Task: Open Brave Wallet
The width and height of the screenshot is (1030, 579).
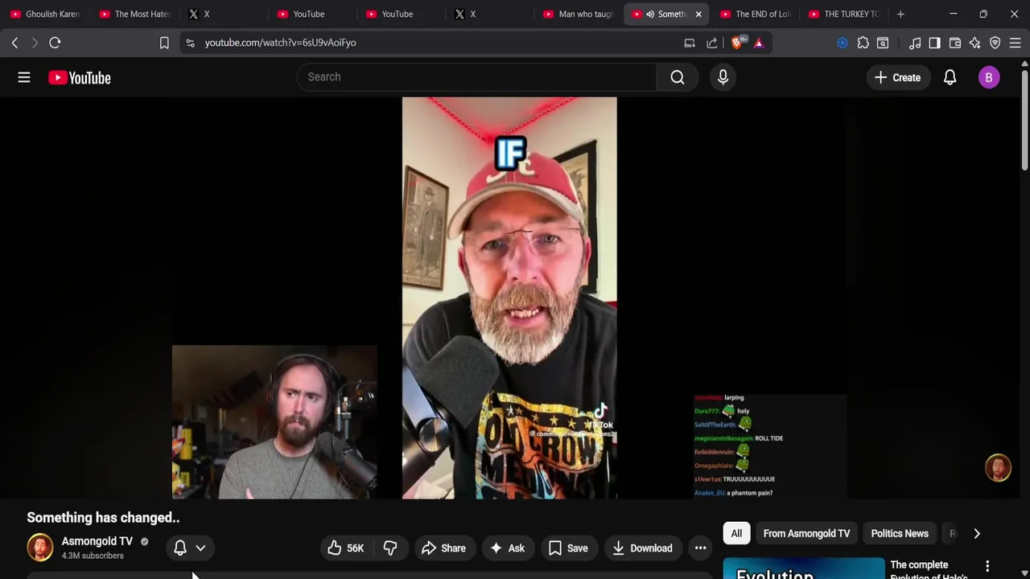Action: [955, 43]
